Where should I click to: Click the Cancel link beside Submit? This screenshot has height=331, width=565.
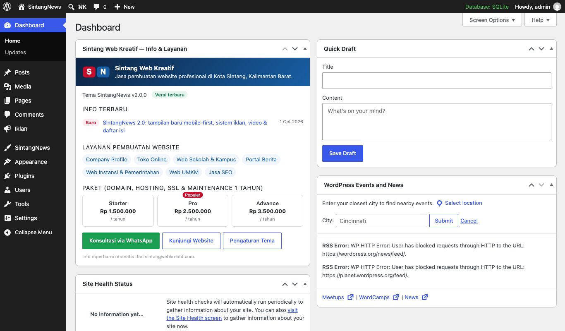(x=469, y=221)
